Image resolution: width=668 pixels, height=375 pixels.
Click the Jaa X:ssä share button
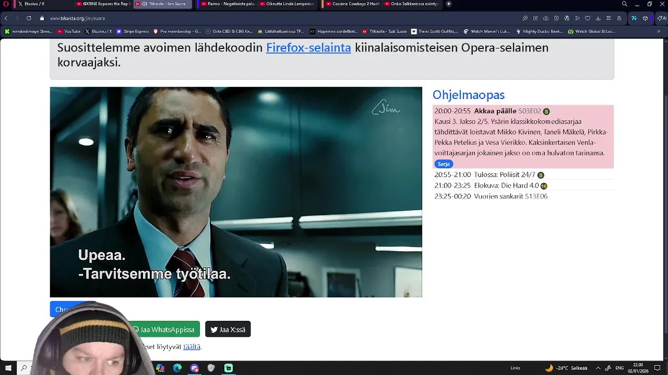[228, 329]
